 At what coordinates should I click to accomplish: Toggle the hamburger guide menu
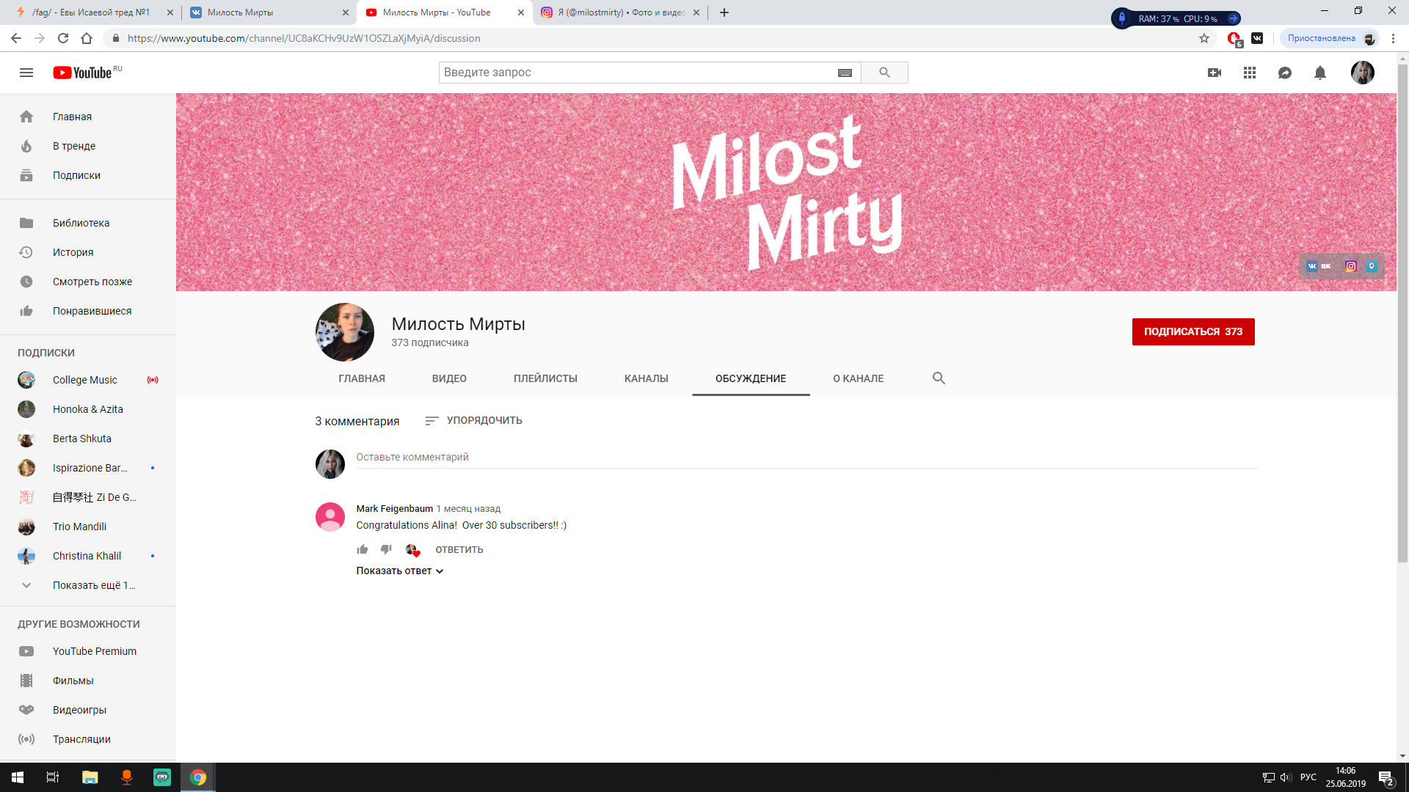pyautogui.click(x=26, y=73)
